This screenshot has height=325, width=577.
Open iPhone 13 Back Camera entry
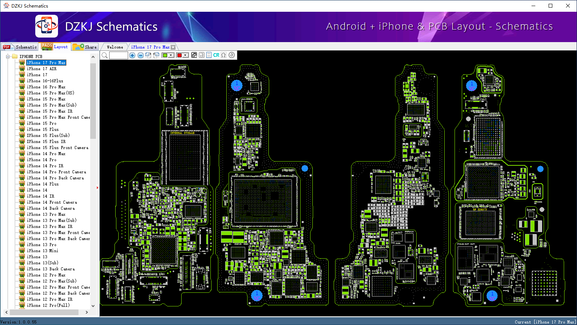51,269
